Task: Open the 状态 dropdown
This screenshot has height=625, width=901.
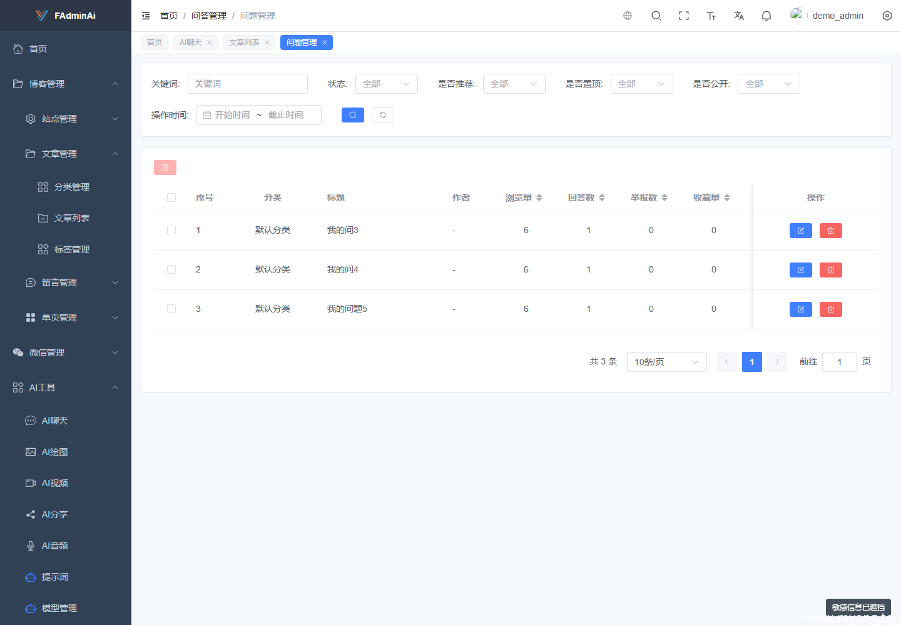Action: tap(387, 84)
